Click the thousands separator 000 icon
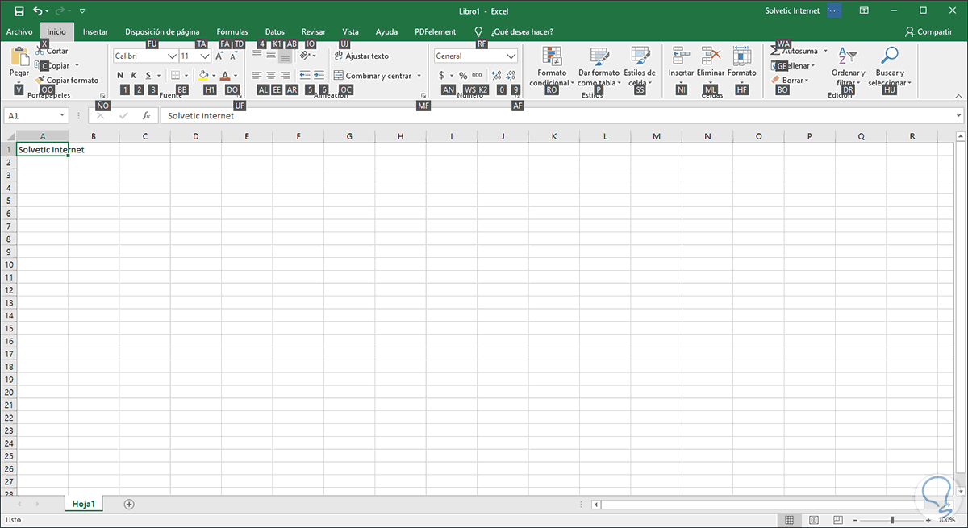The width and height of the screenshot is (968, 528). pyautogui.click(x=477, y=76)
